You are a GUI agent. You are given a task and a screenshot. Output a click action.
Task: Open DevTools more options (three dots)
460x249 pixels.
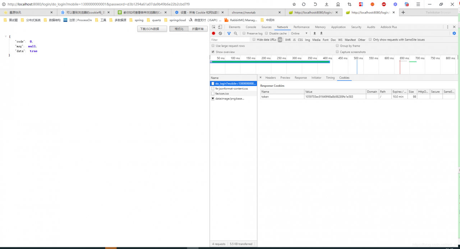coord(448,27)
